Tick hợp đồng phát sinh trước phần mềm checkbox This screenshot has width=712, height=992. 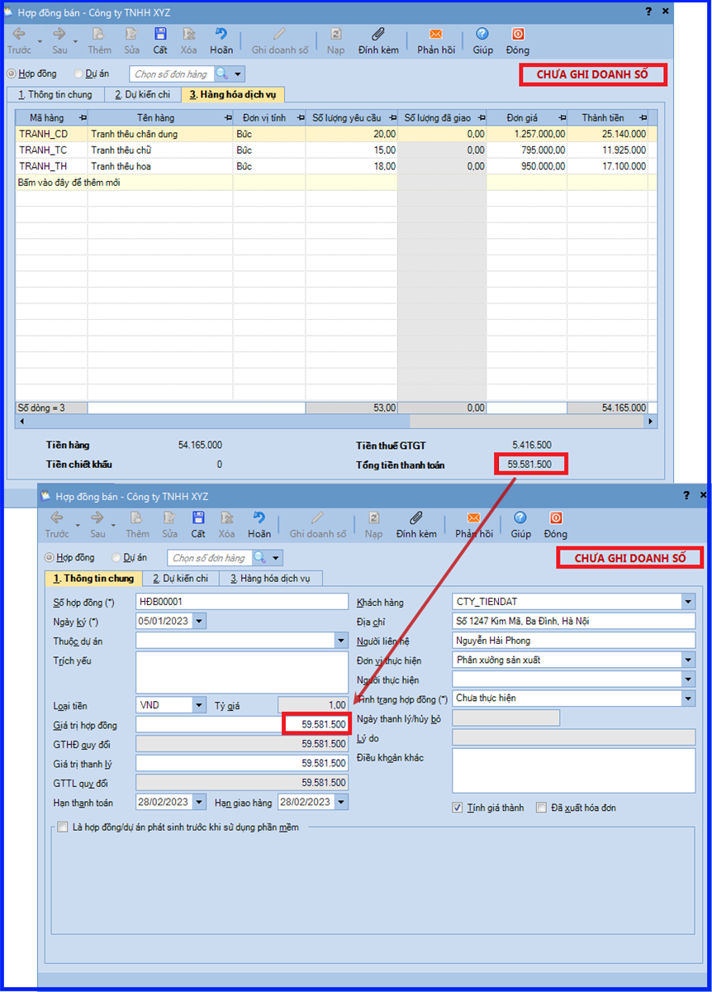click(x=63, y=827)
